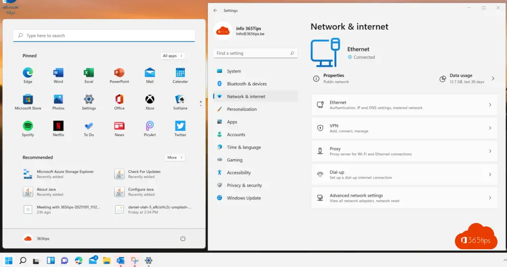Open Excel in pinned apps
507x267 pixels.
pyautogui.click(x=89, y=75)
